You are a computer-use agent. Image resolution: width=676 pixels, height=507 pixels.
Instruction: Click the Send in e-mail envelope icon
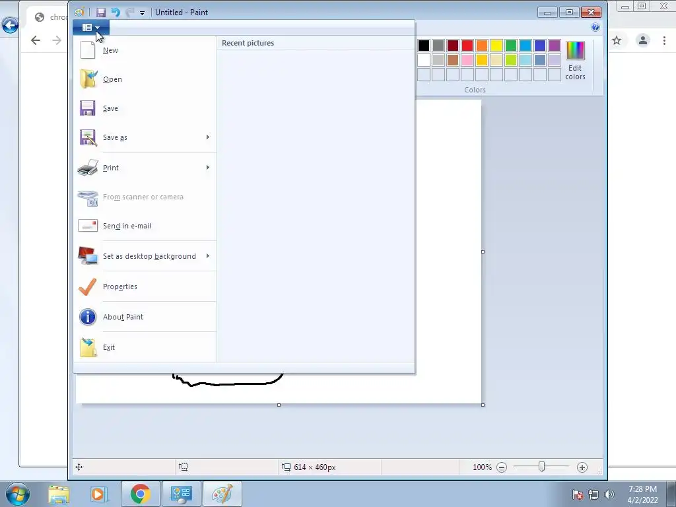(x=88, y=226)
